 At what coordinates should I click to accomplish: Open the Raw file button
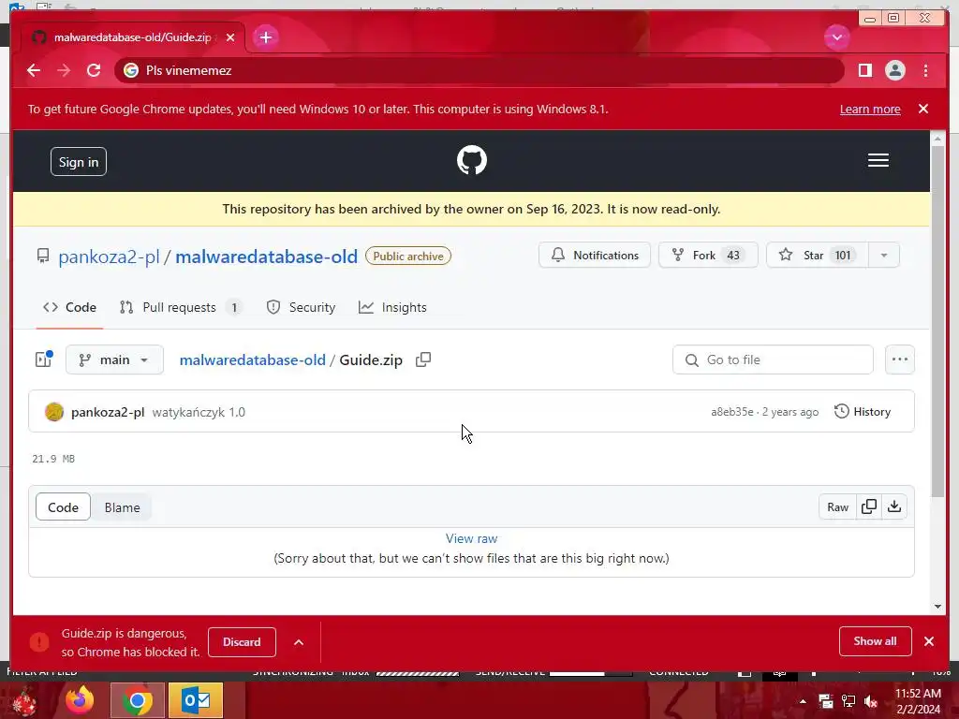click(837, 506)
